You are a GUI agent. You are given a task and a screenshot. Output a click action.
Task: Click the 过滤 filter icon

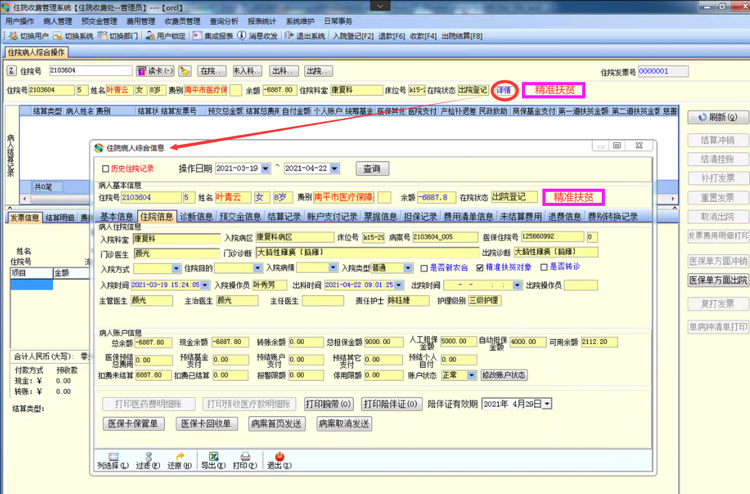148,457
